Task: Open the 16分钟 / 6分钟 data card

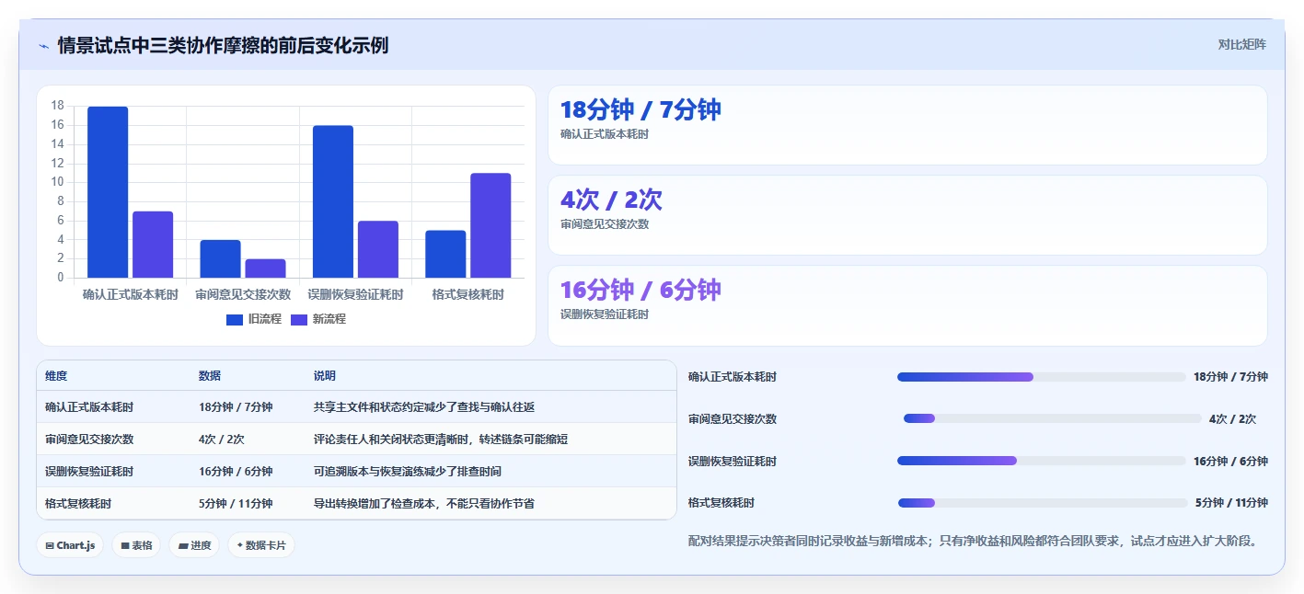Action: pos(907,305)
